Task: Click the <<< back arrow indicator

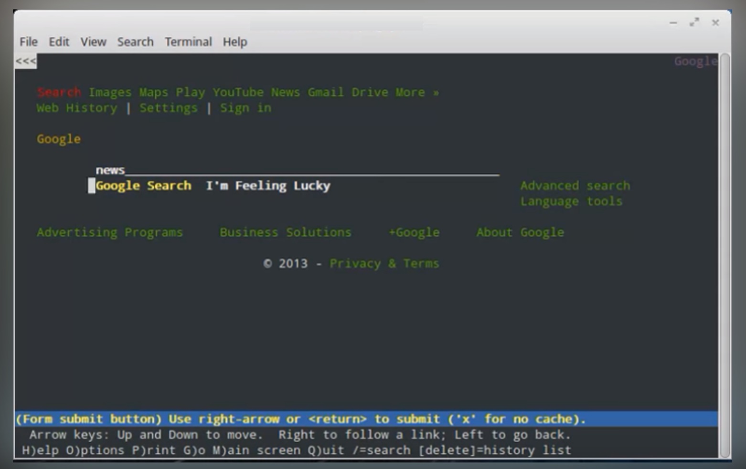Action: (25, 61)
